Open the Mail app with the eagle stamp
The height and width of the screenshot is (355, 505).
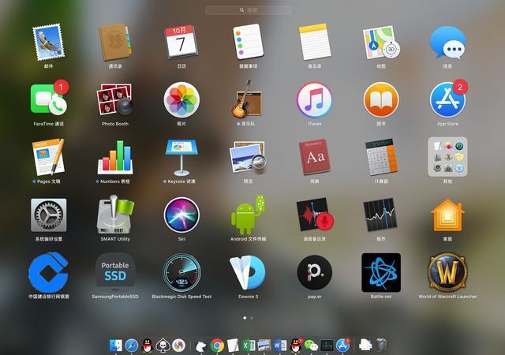click(49, 42)
